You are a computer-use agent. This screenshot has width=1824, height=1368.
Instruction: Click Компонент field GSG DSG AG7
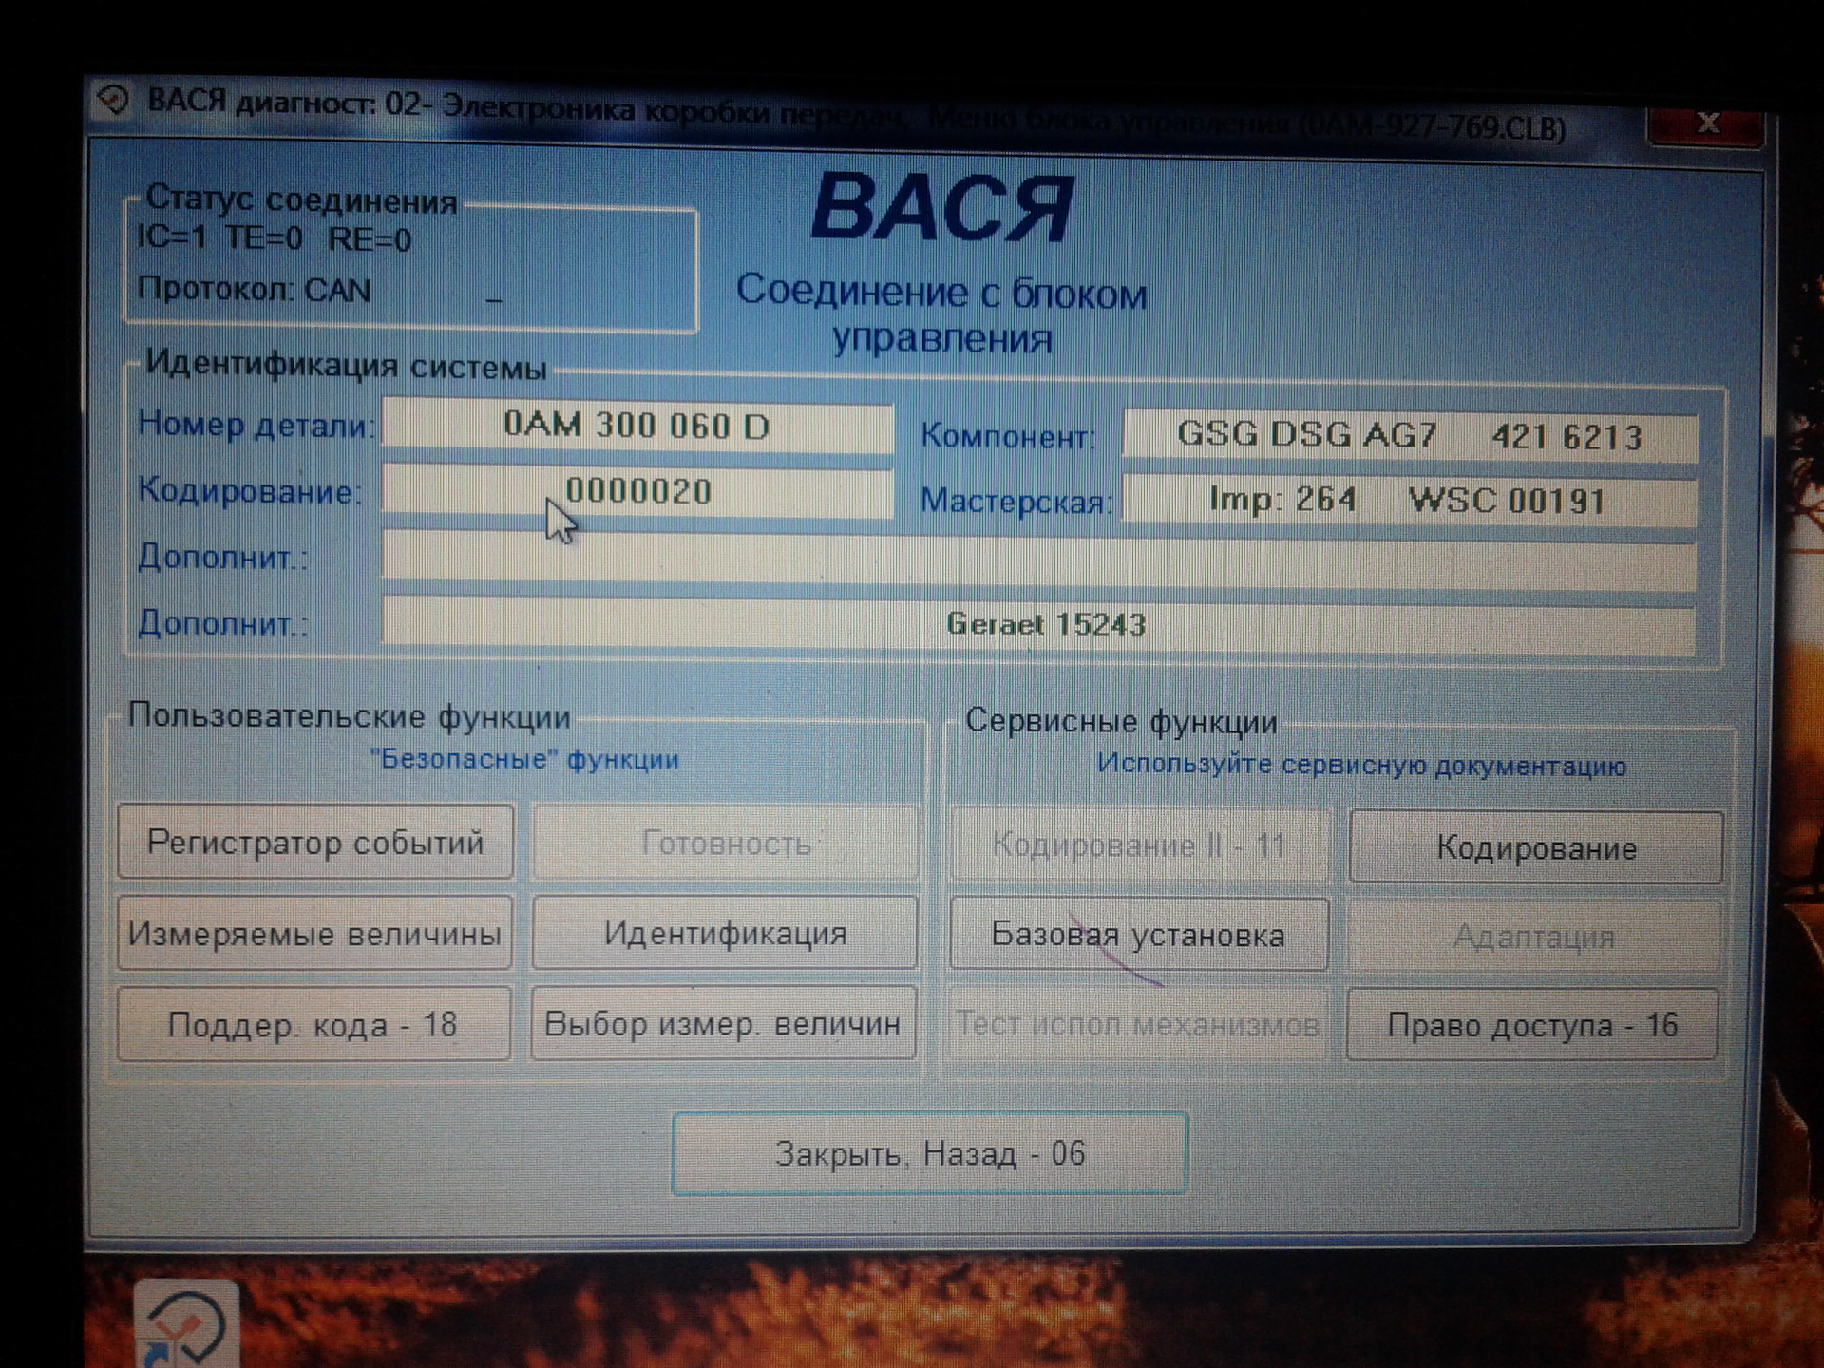click(1410, 436)
